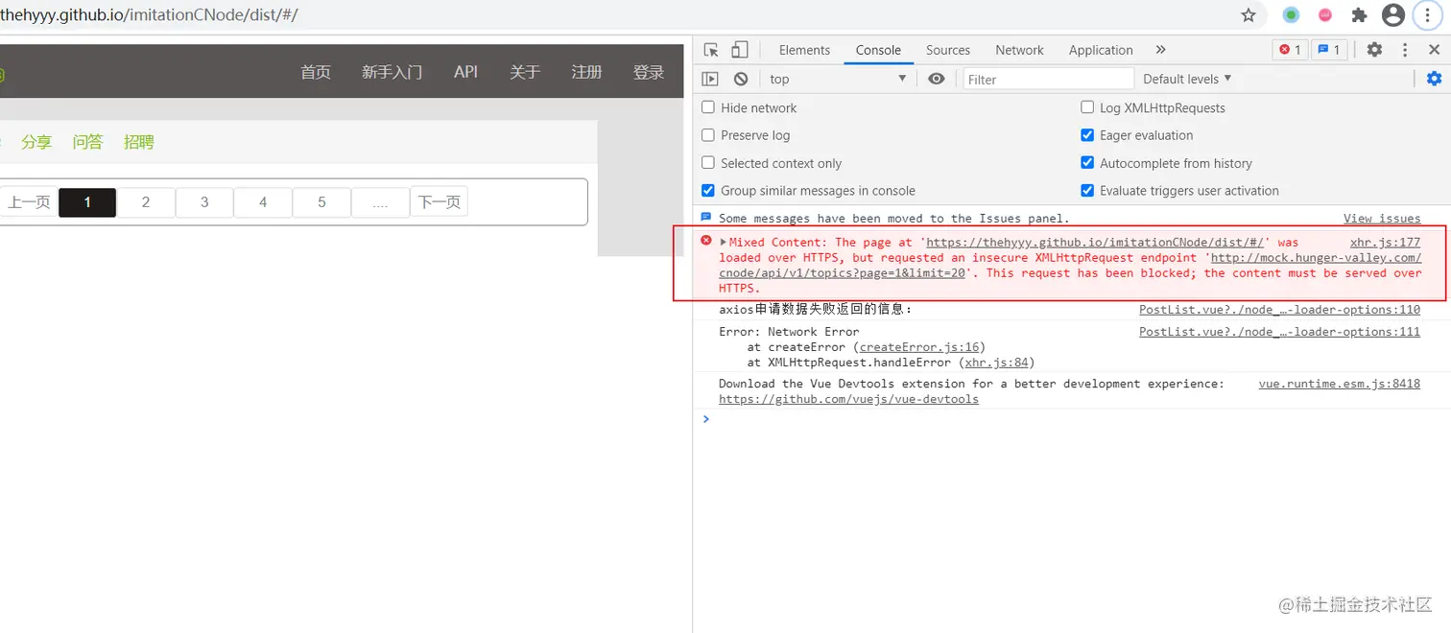Click the console prompt caret line
The width and height of the screenshot is (1451, 633).
[1073, 419]
